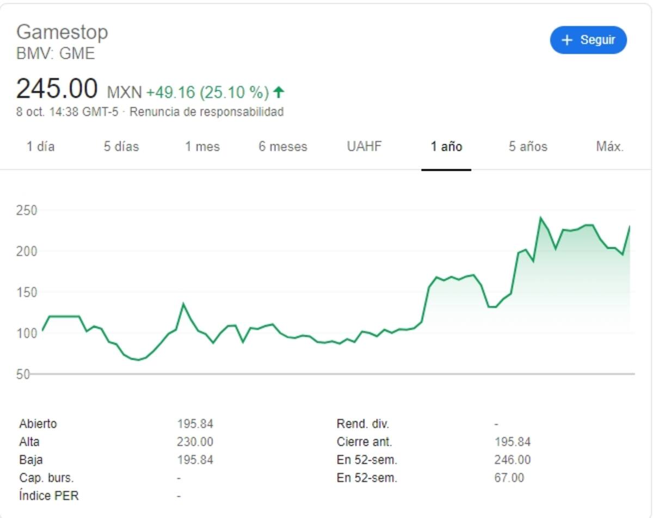Click the chart line lowest dip near 67
This screenshot has height=518, width=653.
click(x=138, y=360)
